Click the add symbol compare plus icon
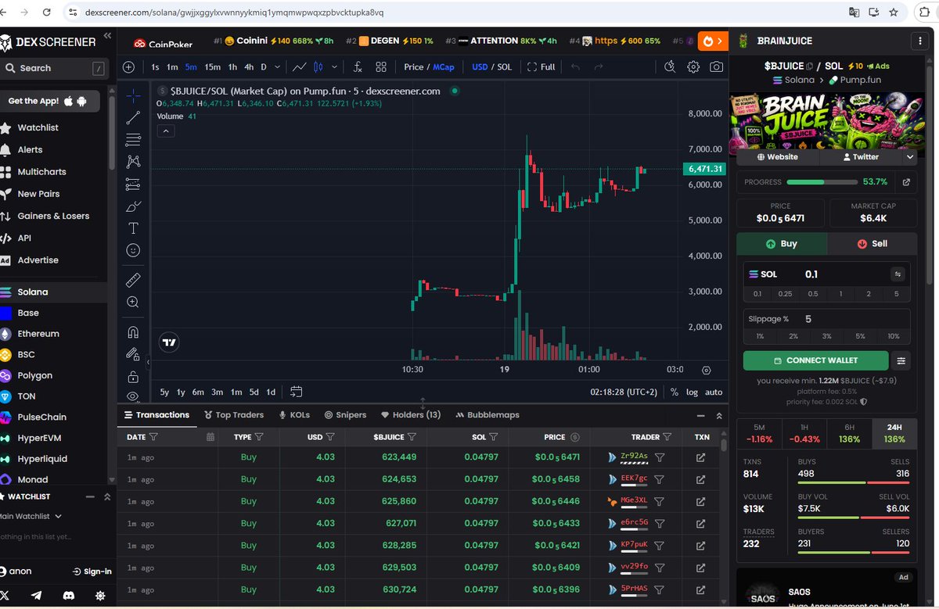Image resolution: width=939 pixels, height=609 pixels. pyautogui.click(x=129, y=67)
